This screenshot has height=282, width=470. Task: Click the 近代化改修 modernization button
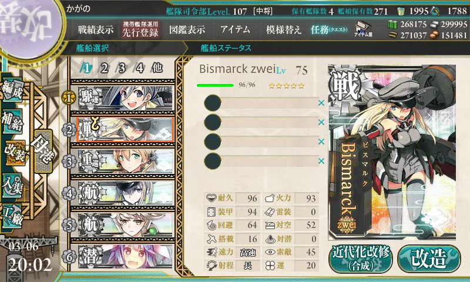click(361, 258)
